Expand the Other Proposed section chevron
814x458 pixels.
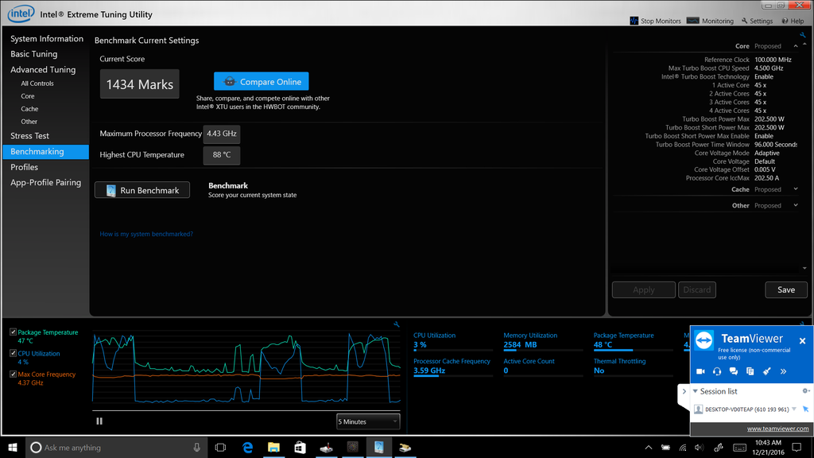(x=796, y=206)
